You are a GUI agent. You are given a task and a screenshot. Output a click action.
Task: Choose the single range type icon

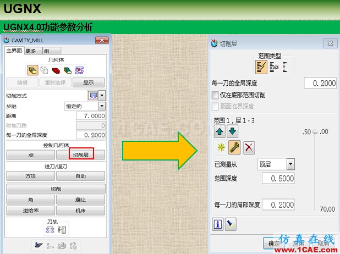tap(284, 67)
